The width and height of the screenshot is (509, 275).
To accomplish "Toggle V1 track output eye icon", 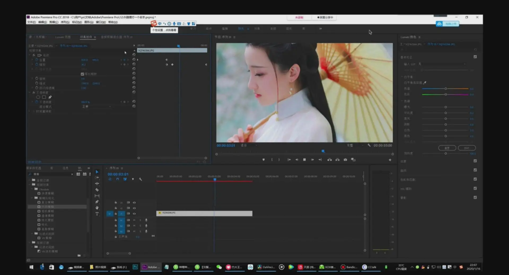I will 134,214.
